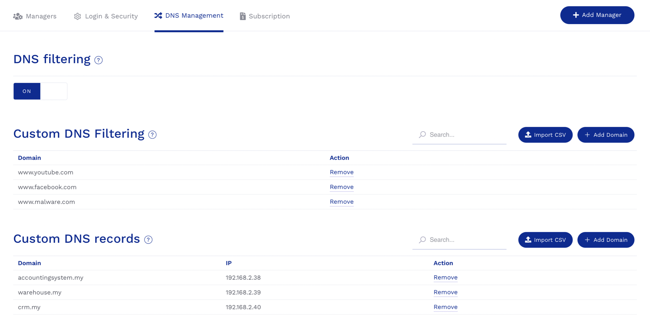This screenshot has height=319, width=650.
Task: Click the Managers people icon
Action: (18, 16)
